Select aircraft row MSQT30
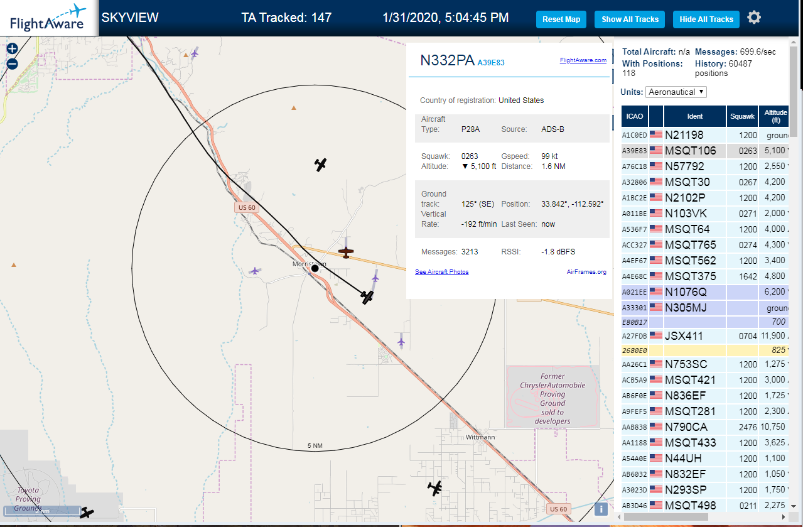Viewport: 803px width, 527px height. pos(706,182)
